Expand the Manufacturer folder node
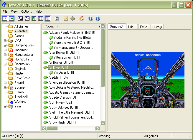 click(5, 55)
